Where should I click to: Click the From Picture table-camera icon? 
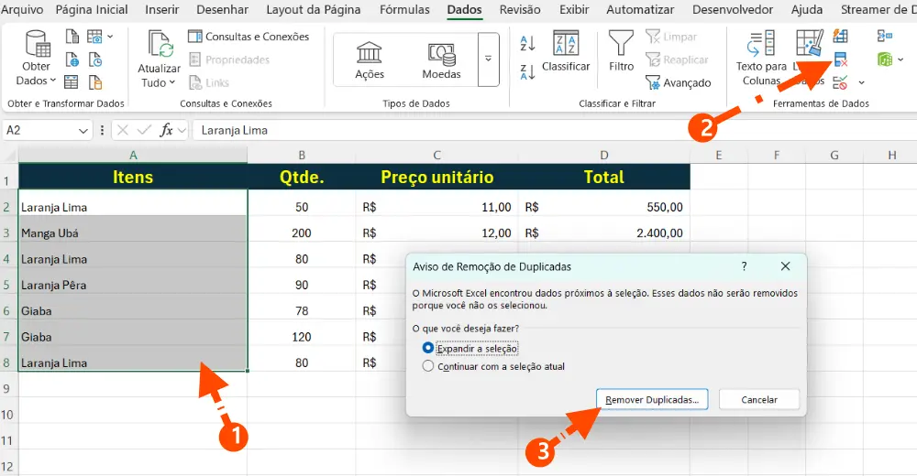pyautogui.click(x=94, y=37)
